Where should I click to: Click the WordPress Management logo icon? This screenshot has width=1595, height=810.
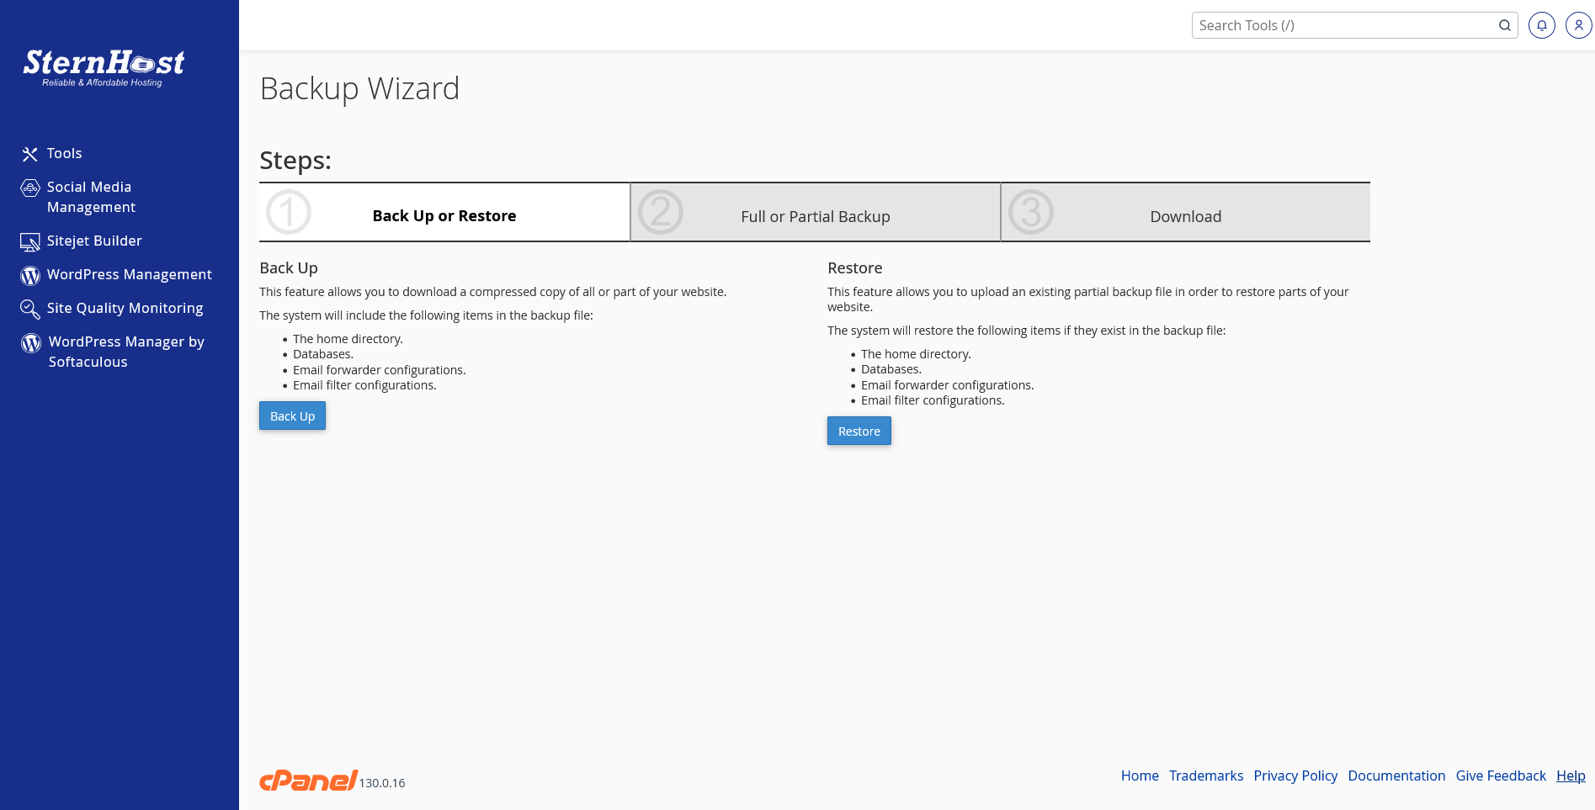coord(30,276)
